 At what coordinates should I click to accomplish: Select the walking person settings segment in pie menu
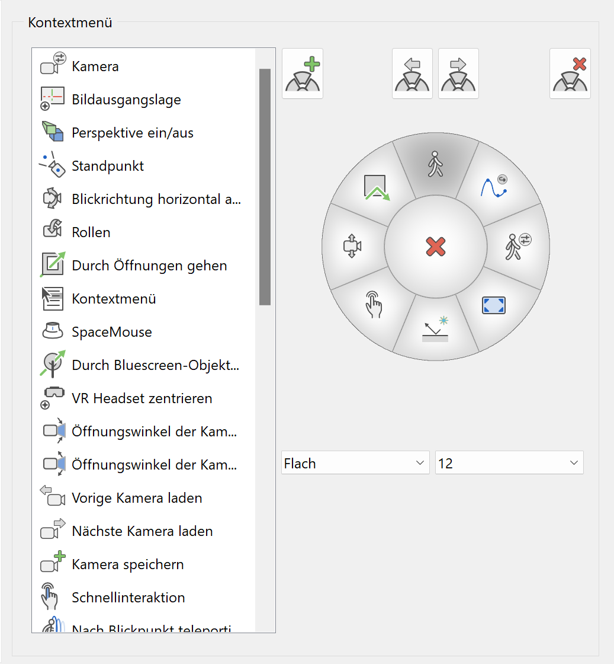click(518, 247)
